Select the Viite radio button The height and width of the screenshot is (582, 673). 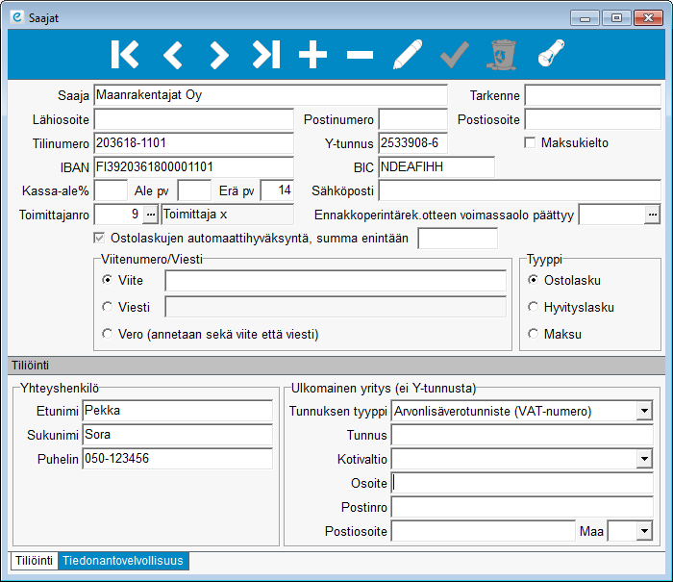coord(108,280)
